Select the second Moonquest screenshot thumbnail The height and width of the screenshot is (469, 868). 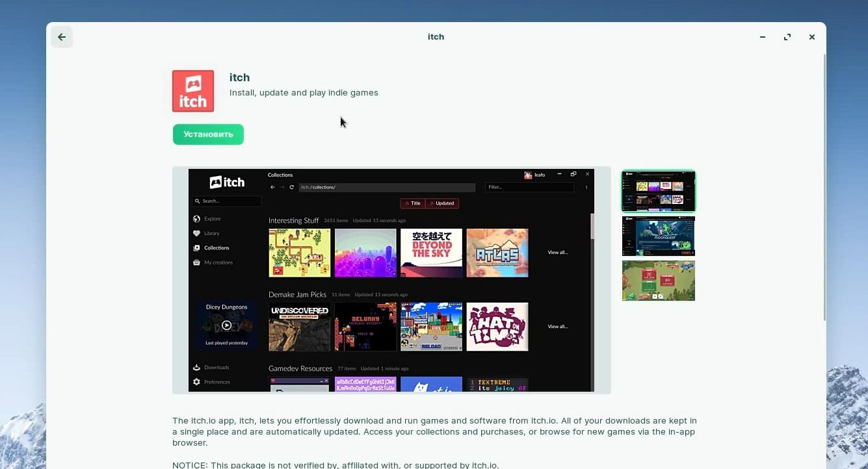659,236
